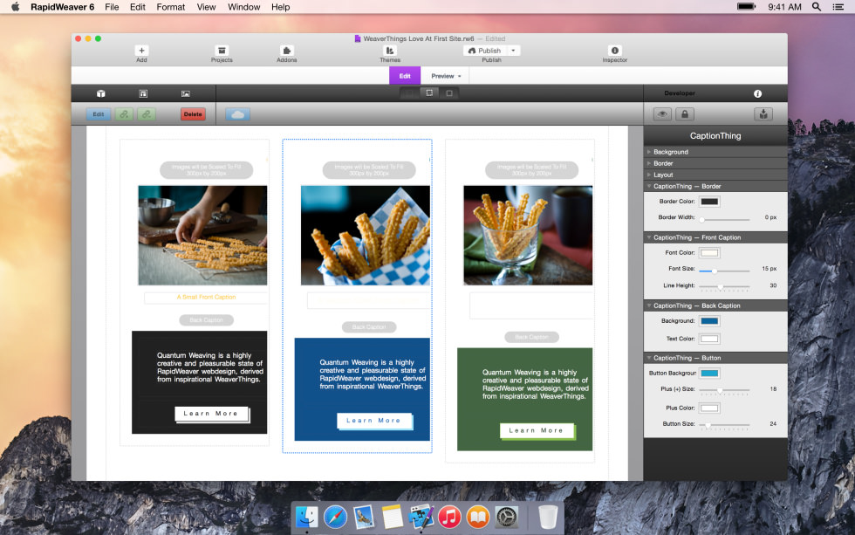This screenshot has width=855, height=535.
Task: Select the image library icon
Action: (185, 93)
